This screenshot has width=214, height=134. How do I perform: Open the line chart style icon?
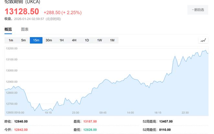tap(203, 40)
